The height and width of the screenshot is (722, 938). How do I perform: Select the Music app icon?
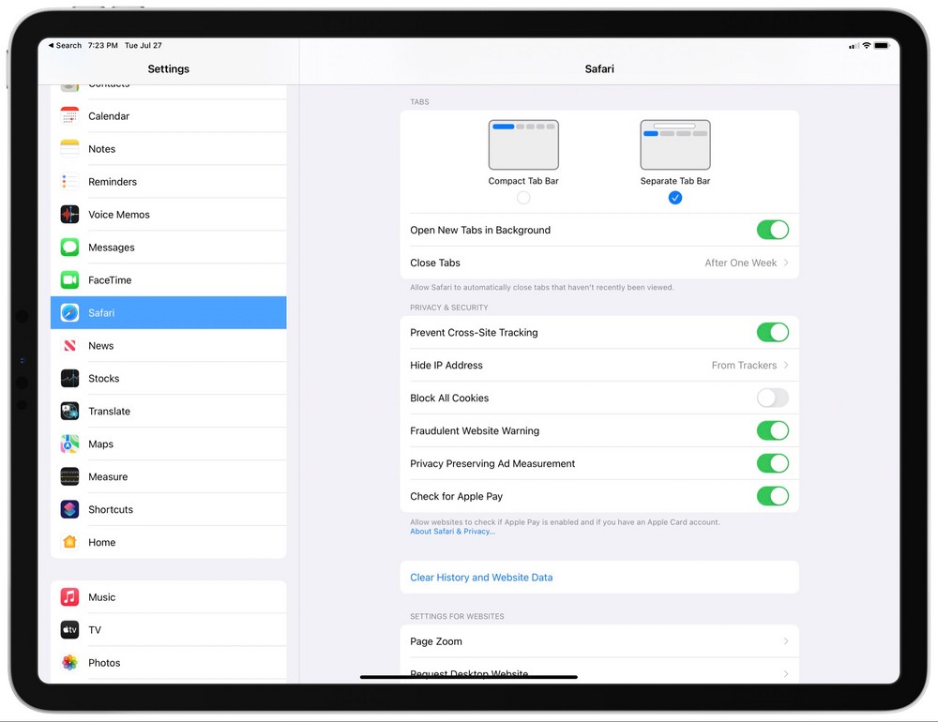[x=70, y=597]
